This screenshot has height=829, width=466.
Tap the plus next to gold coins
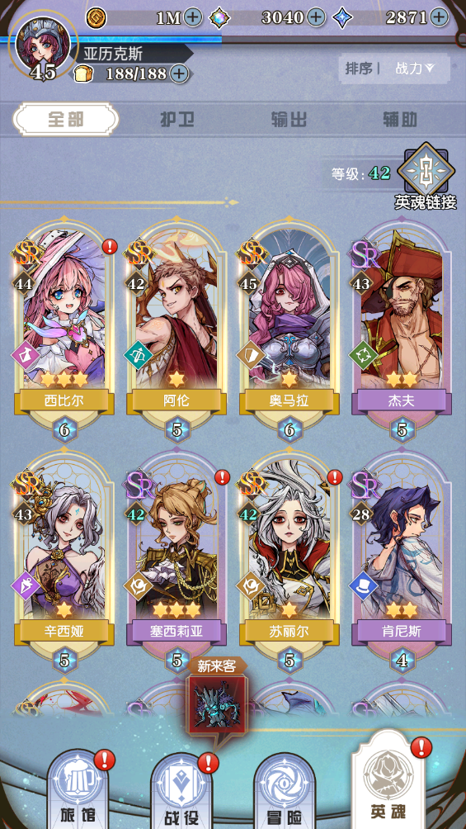(193, 17)
